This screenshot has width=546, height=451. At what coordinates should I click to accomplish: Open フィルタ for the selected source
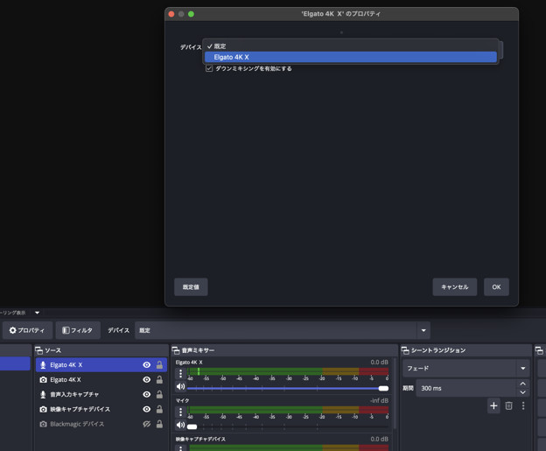[x=78, y=330]
